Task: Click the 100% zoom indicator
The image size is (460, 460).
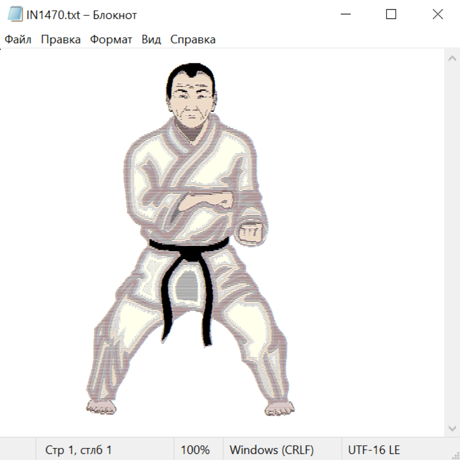Action: (x=195, y=450)
